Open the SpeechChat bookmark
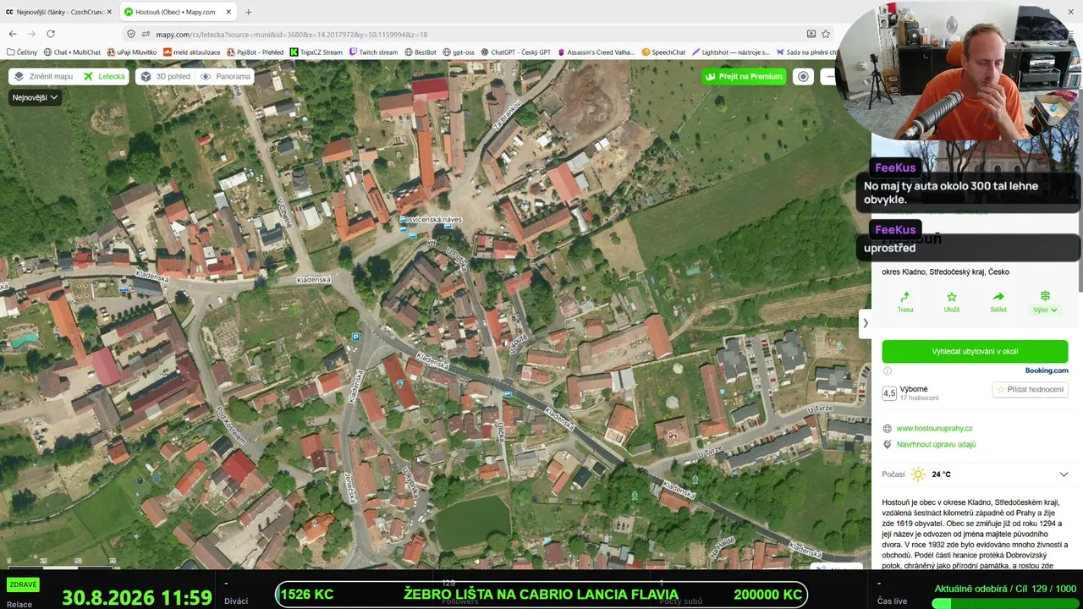Image resolution: width=1083 pixels, height=609 pixels. pos(663,52)
